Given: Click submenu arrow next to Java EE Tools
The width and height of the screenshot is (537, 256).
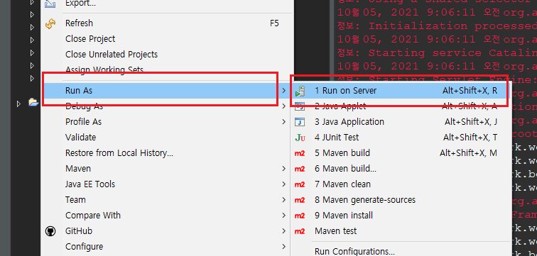Looking at the screenshot, I should coord(283,184).
